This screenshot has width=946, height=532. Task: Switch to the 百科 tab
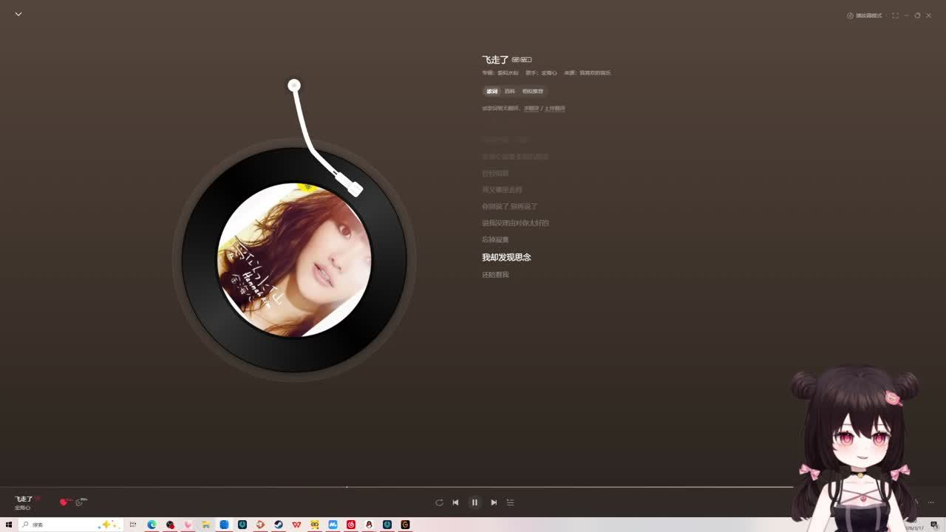point(510,92)
